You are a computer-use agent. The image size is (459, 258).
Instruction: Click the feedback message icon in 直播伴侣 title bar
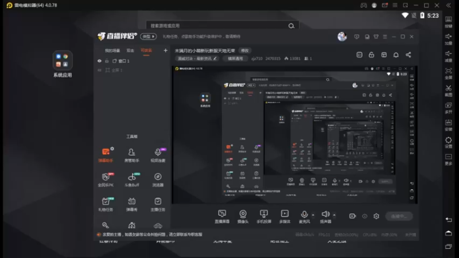pyautogui.click(x=356, y=37)
